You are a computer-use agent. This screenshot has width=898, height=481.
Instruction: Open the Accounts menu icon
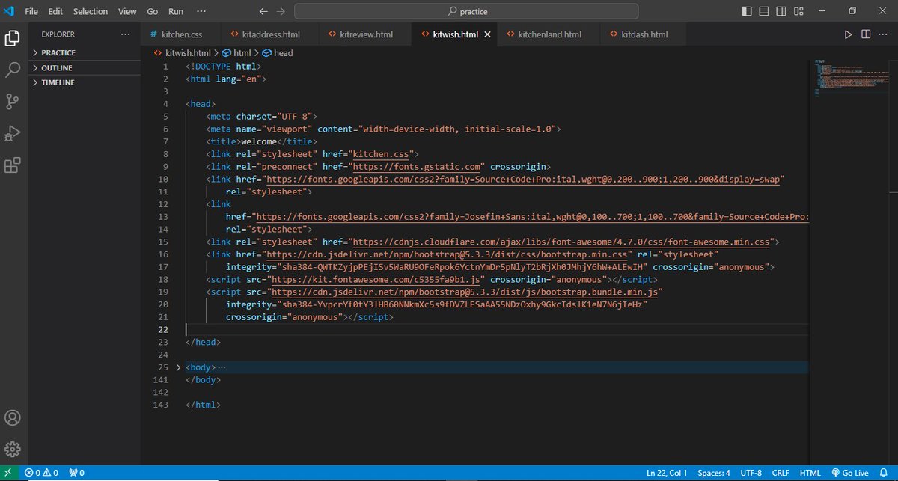point(13,417)
